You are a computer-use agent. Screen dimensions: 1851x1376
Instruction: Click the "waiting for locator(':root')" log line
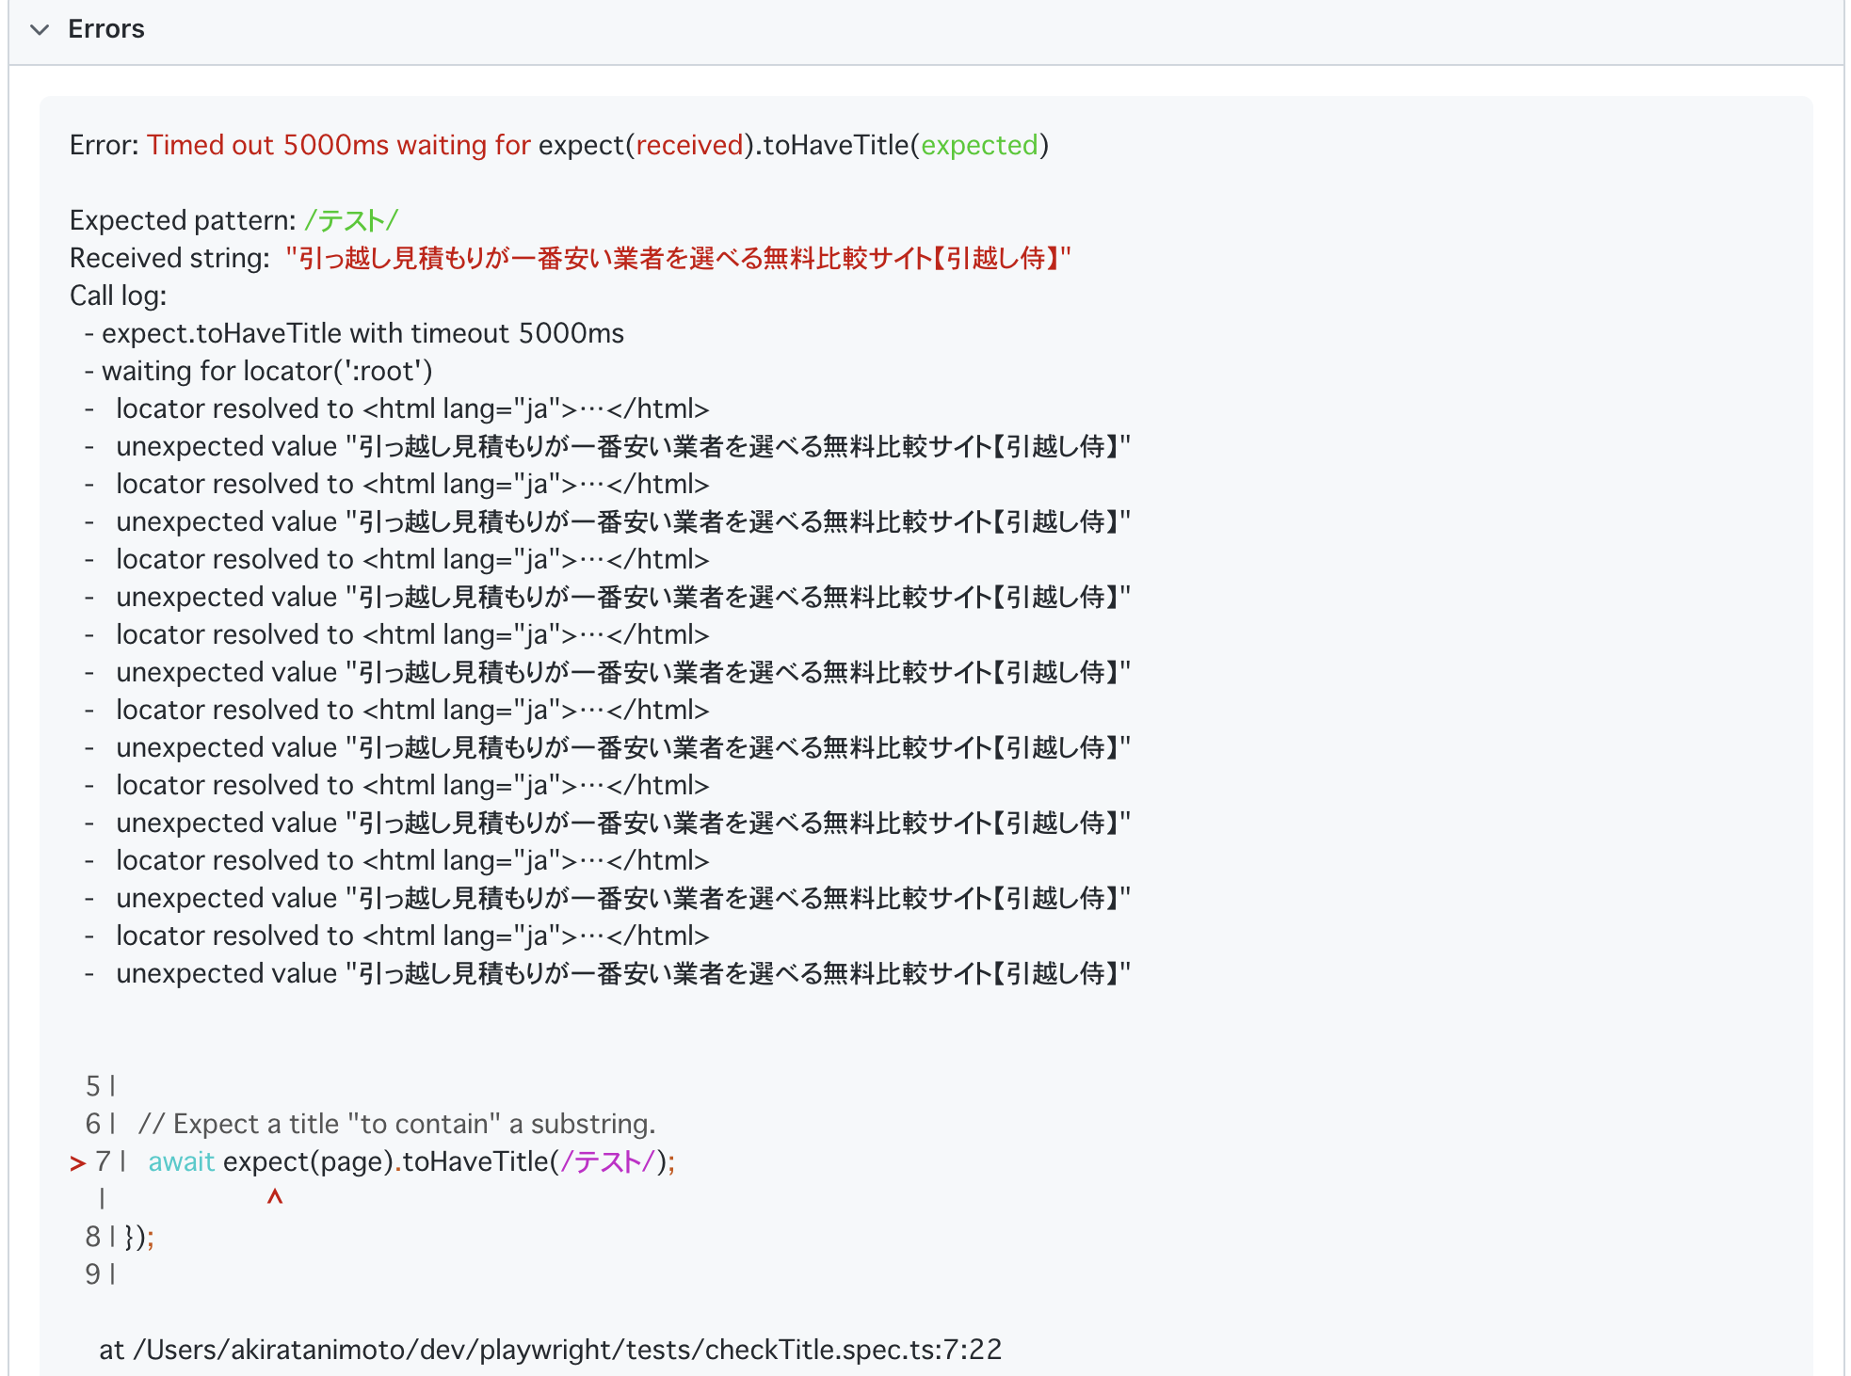point(266,371)
